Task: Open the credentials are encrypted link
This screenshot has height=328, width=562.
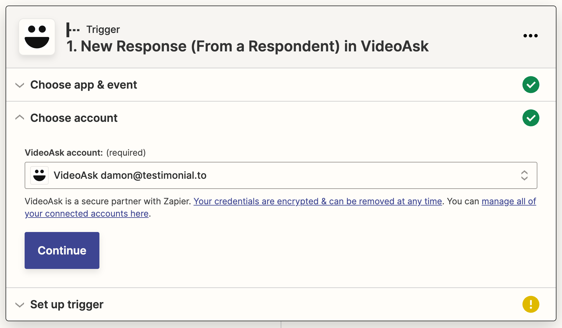Action: (318, 201)
